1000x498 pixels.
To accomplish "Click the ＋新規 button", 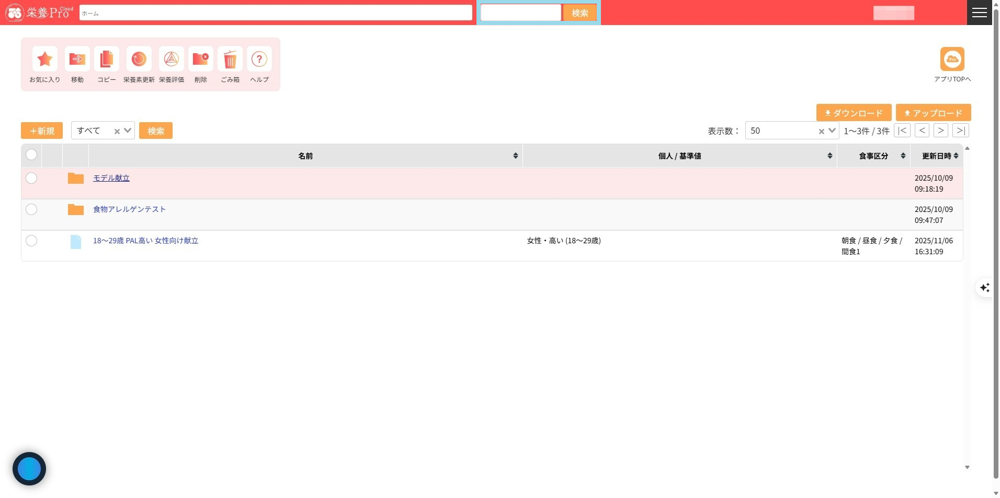I will [42, 131].
